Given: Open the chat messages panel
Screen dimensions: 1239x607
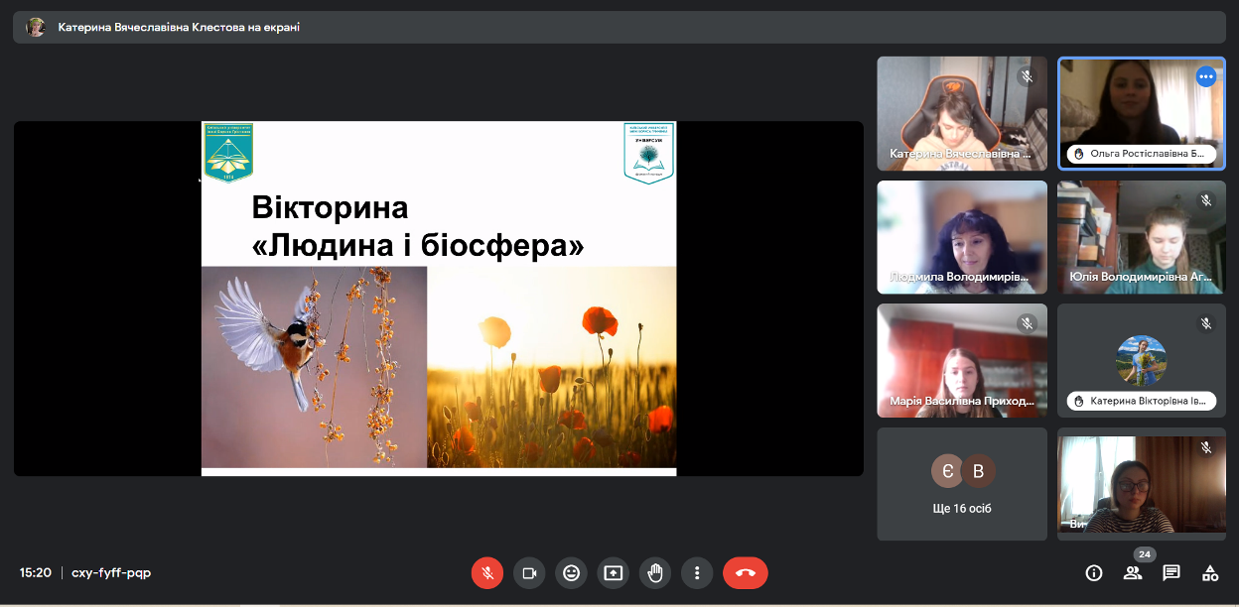Looking at the screenshot, I should (1171, 572).
